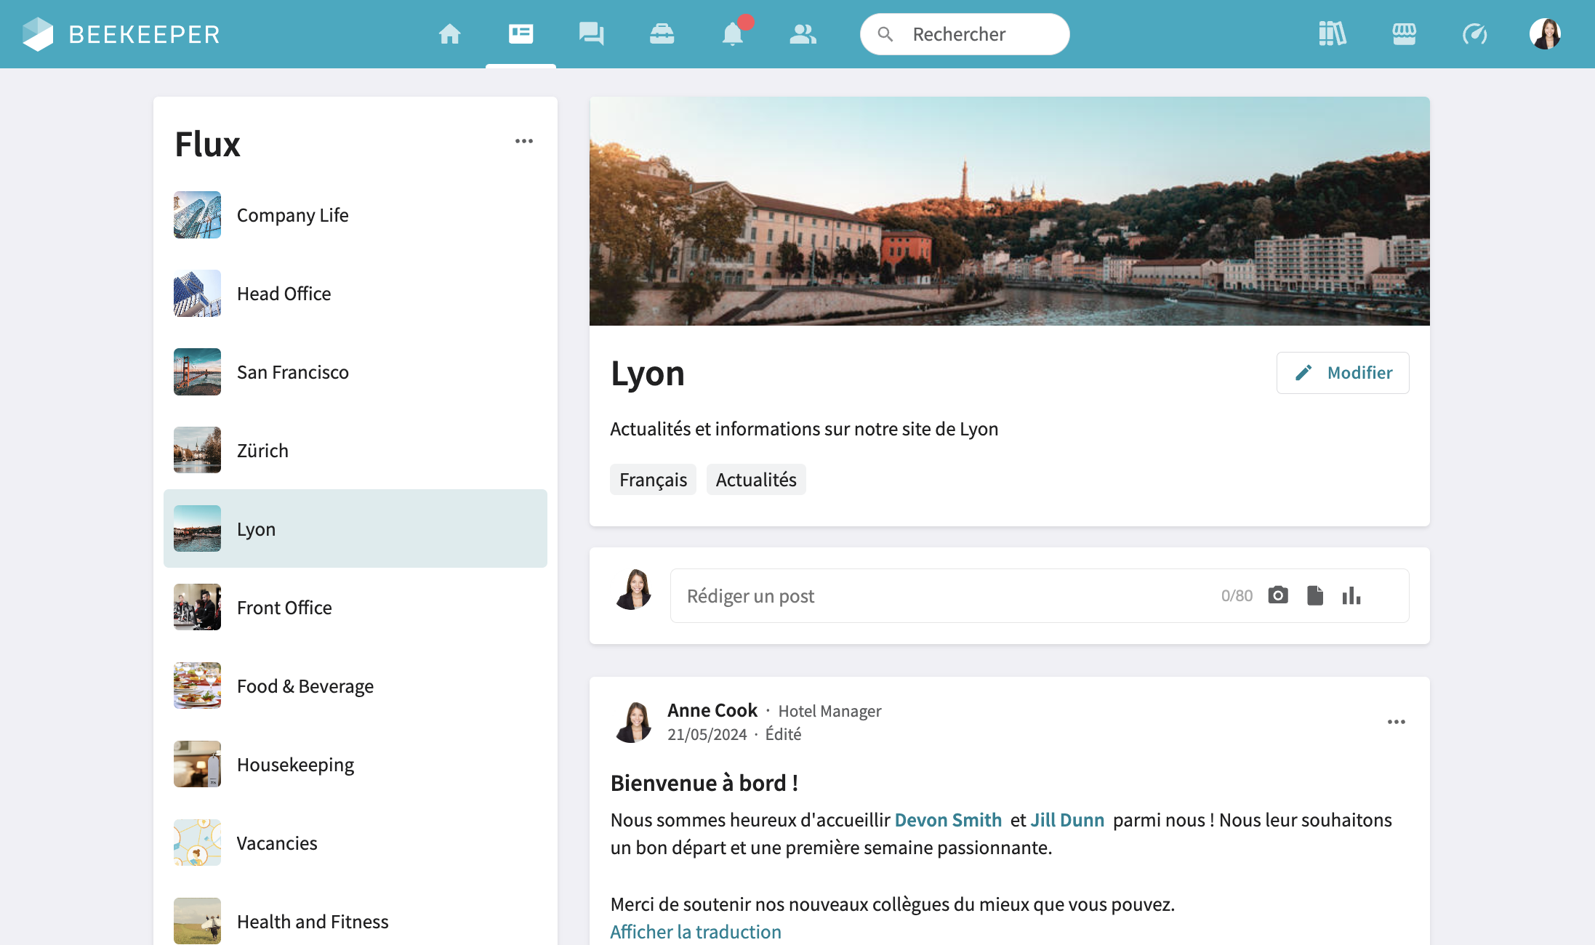Click Afficher la traduction link
Viewport: 1595px width, 945px height.
tap(695, 932)
